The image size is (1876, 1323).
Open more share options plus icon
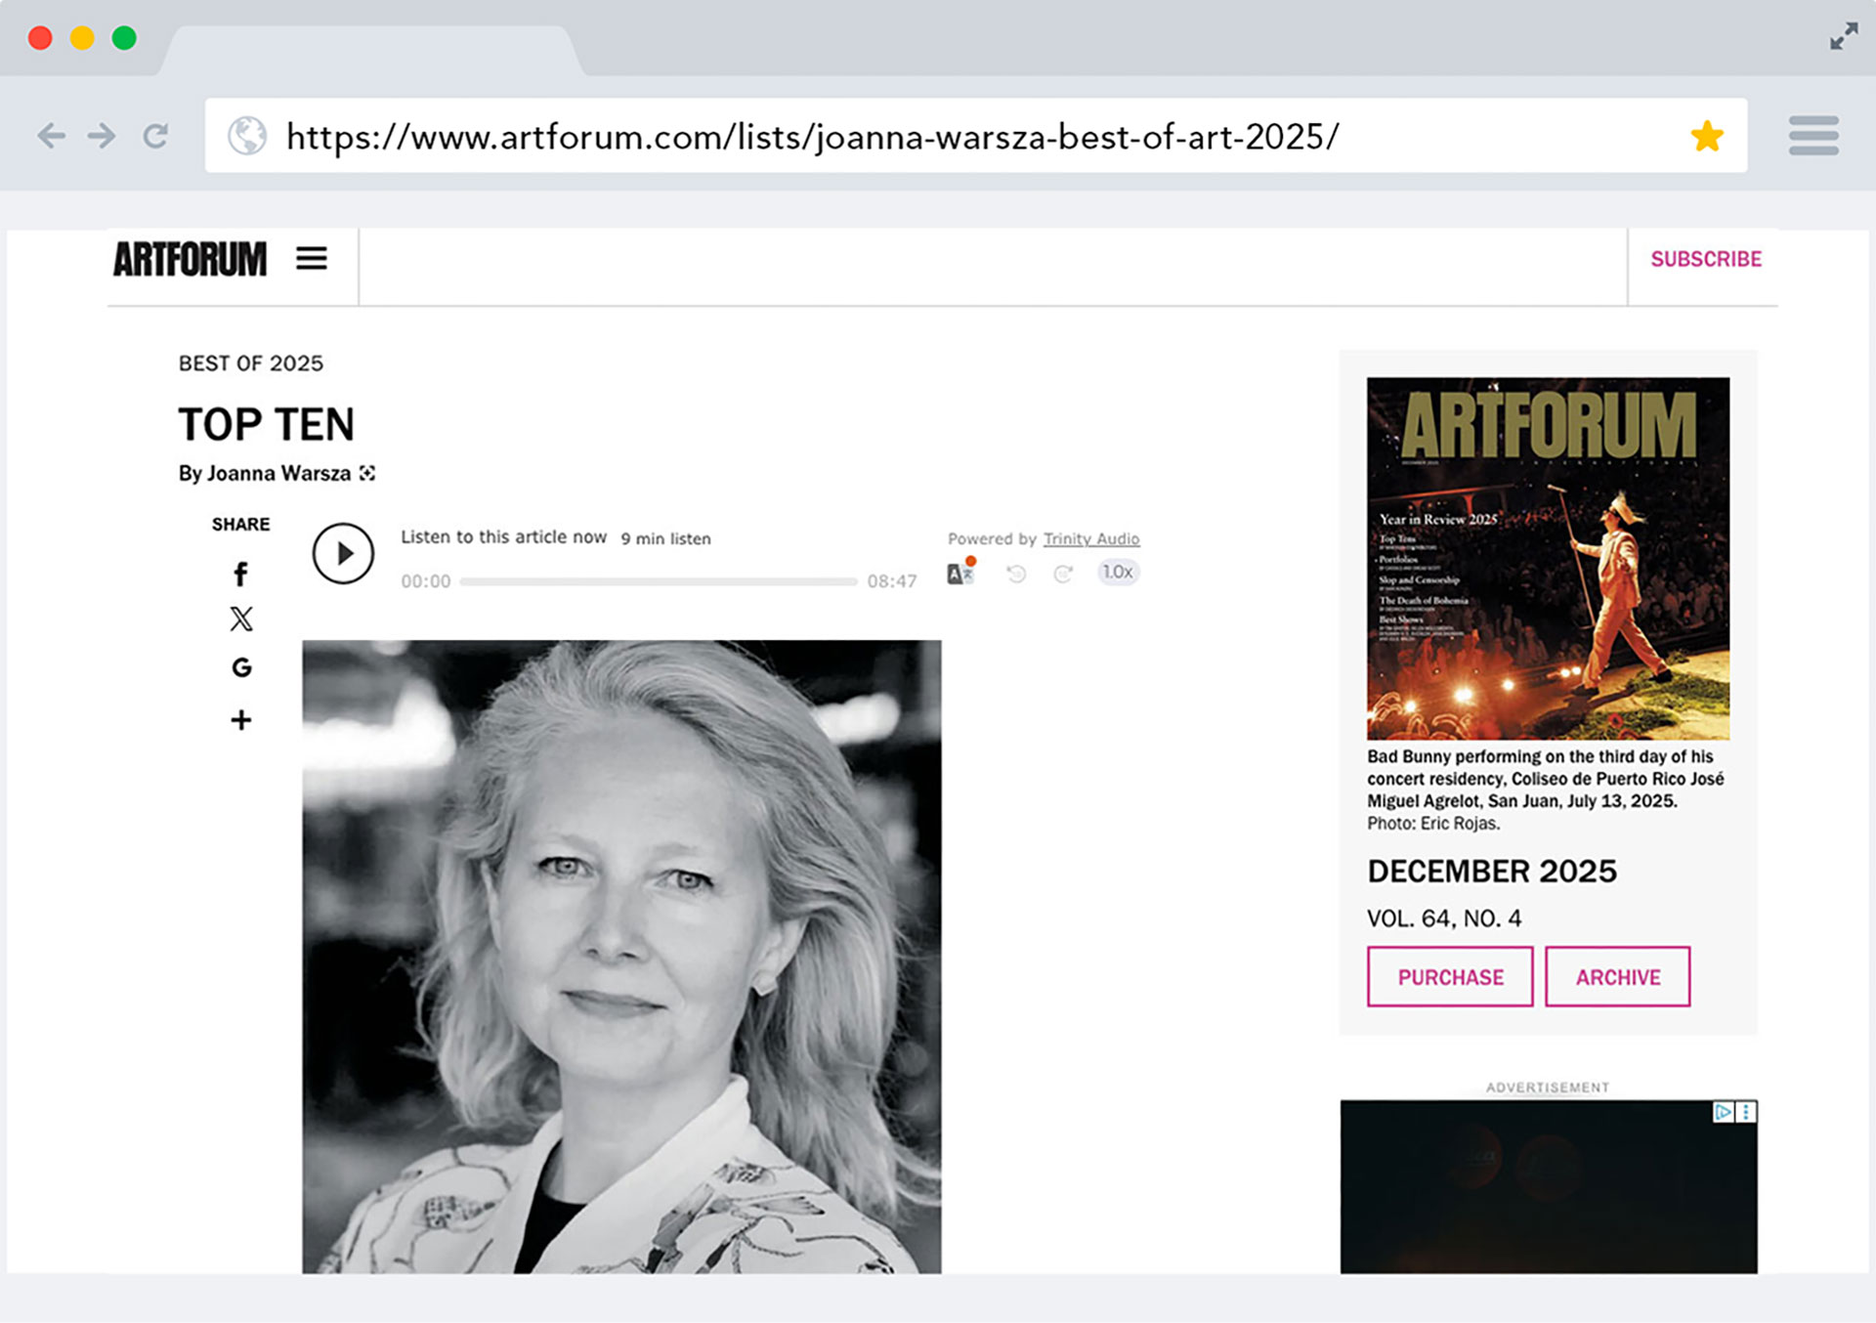coord(240,720)
